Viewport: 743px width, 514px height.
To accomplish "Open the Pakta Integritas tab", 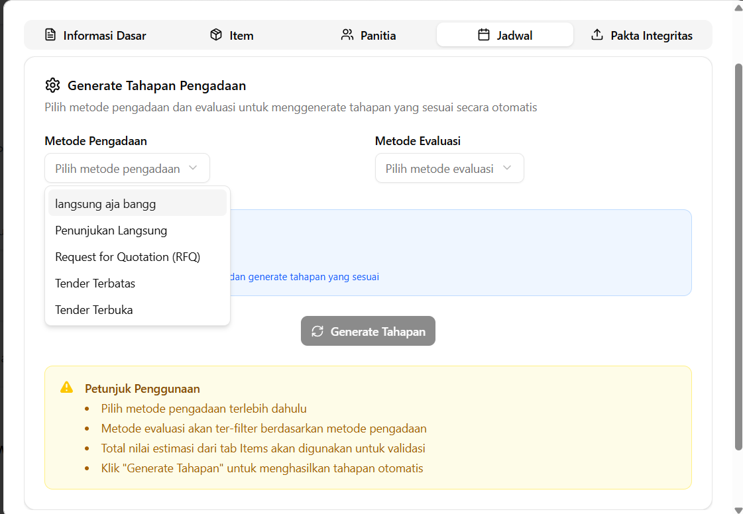I will coord(640,35).
